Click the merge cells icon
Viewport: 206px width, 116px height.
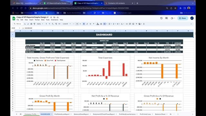coord(104,24)
